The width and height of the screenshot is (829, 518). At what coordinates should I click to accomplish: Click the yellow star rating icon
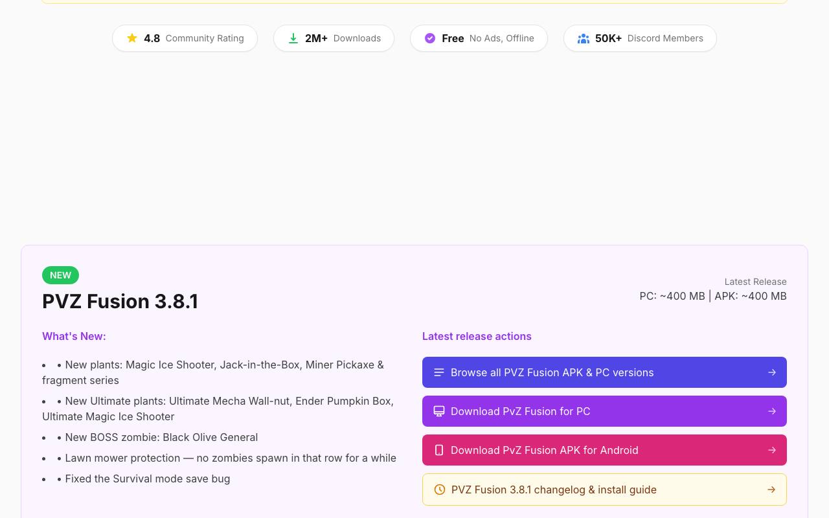click(x=132, y=38)
